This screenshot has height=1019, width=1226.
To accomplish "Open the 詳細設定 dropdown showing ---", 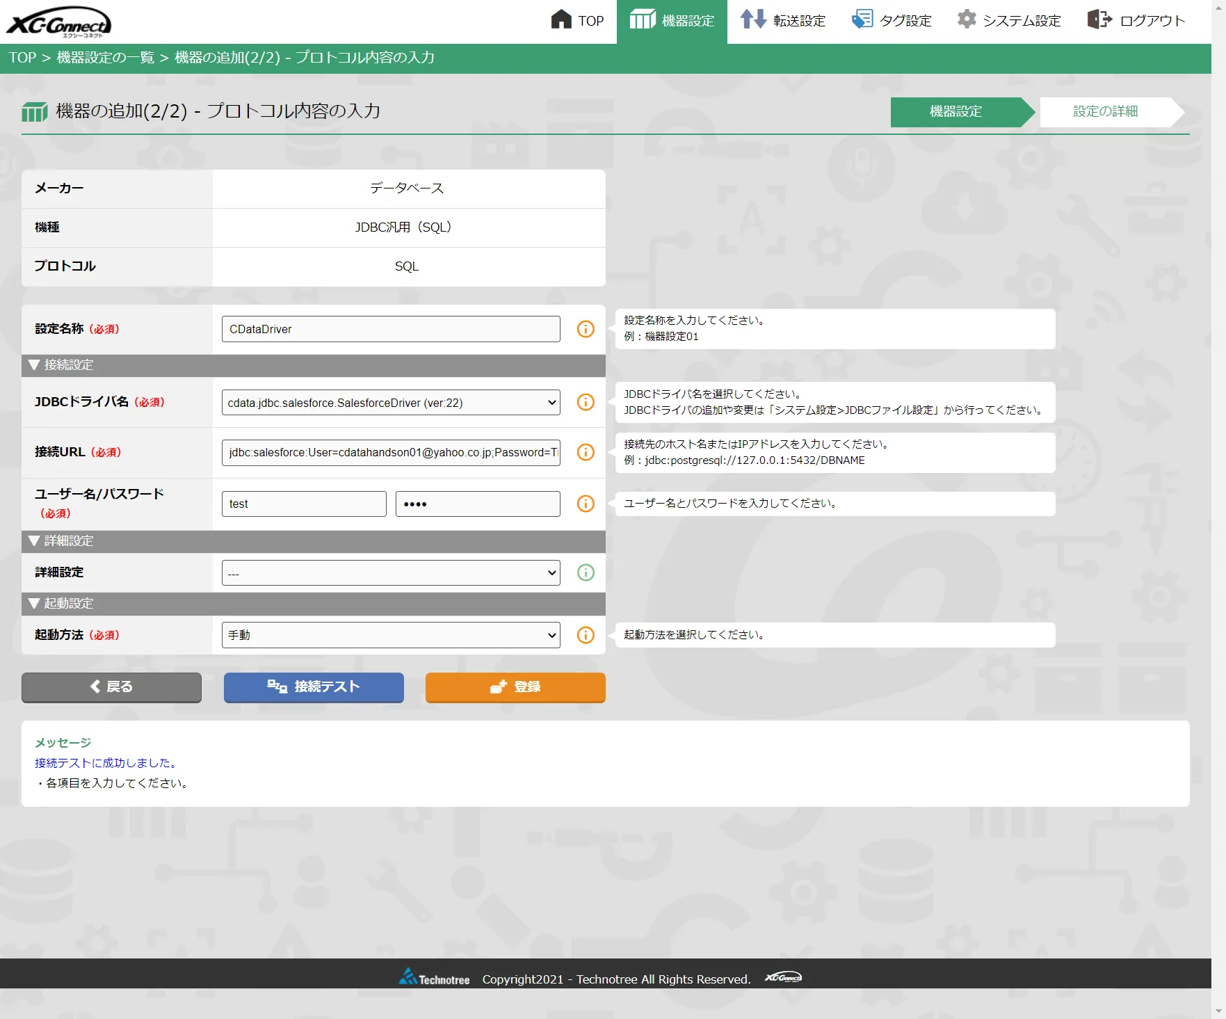I will [x=390, y=572].
